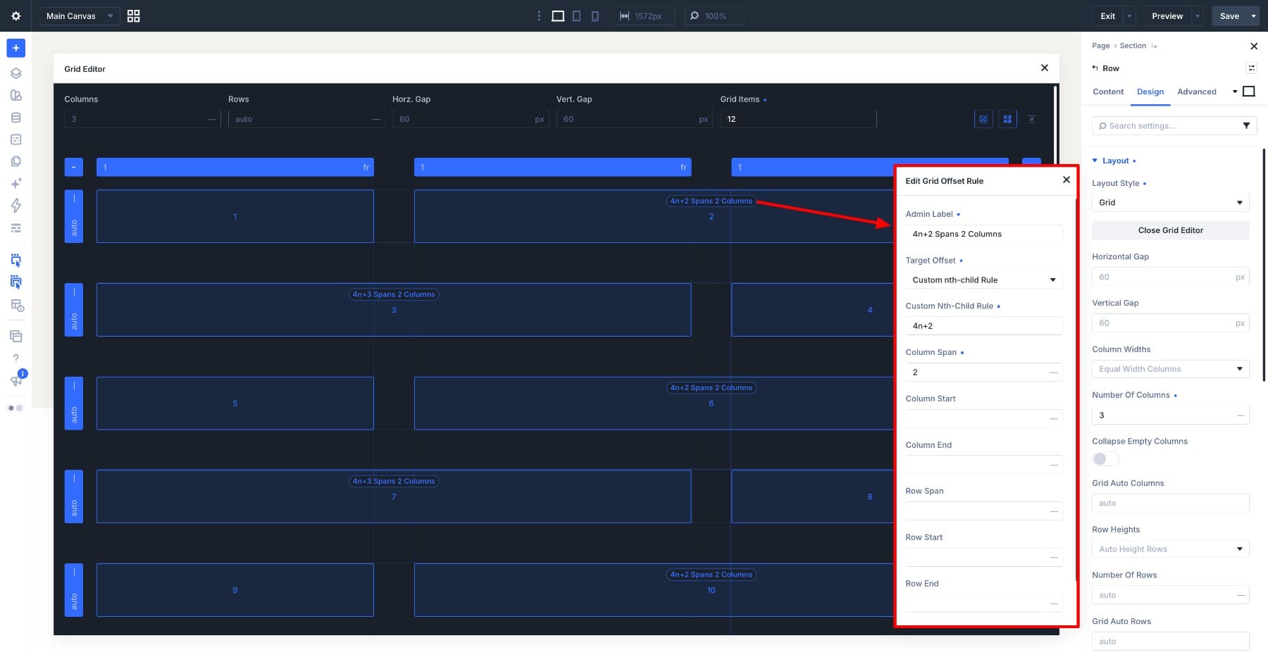Image resolution: width=1268 pixels, height=657 pixels.
Task: Click the hover state box icon beside Advanced
Action: [x=1249, y=92]
